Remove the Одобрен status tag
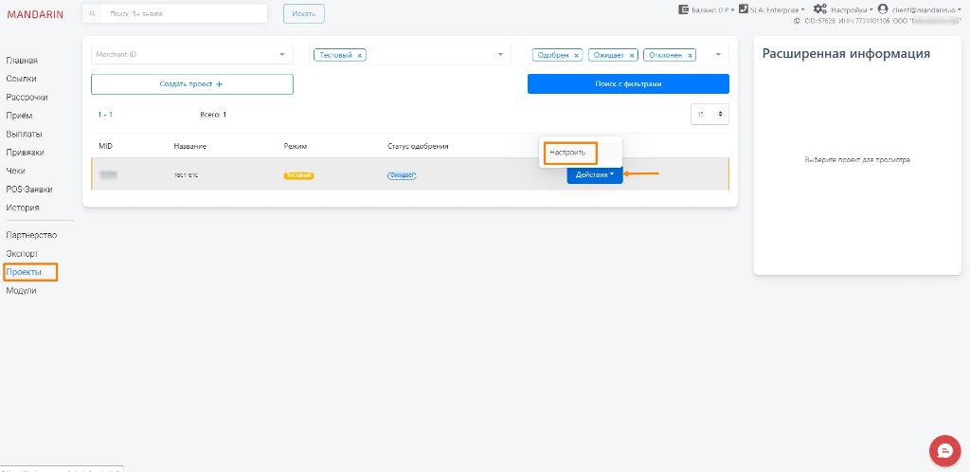The width and height of the screenshot is (970, 472). pos(576,55)
